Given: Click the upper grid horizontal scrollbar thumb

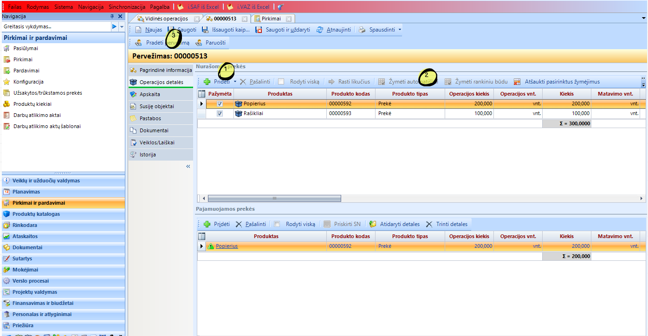Looking at the screenshot, I should 274,198.
